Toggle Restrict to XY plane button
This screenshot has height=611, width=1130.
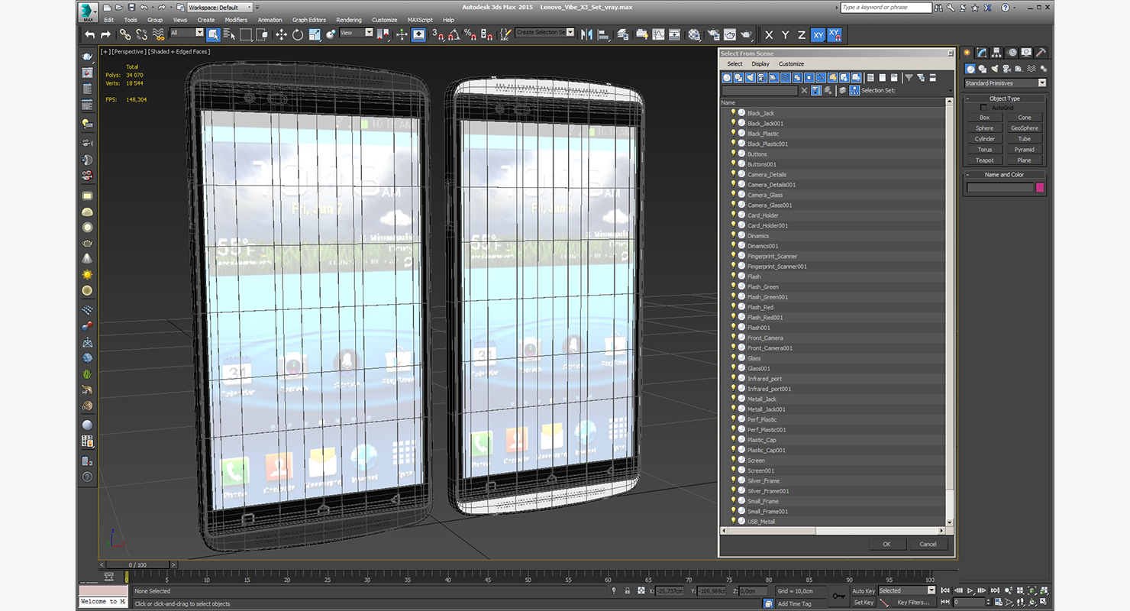pos(818,35)
